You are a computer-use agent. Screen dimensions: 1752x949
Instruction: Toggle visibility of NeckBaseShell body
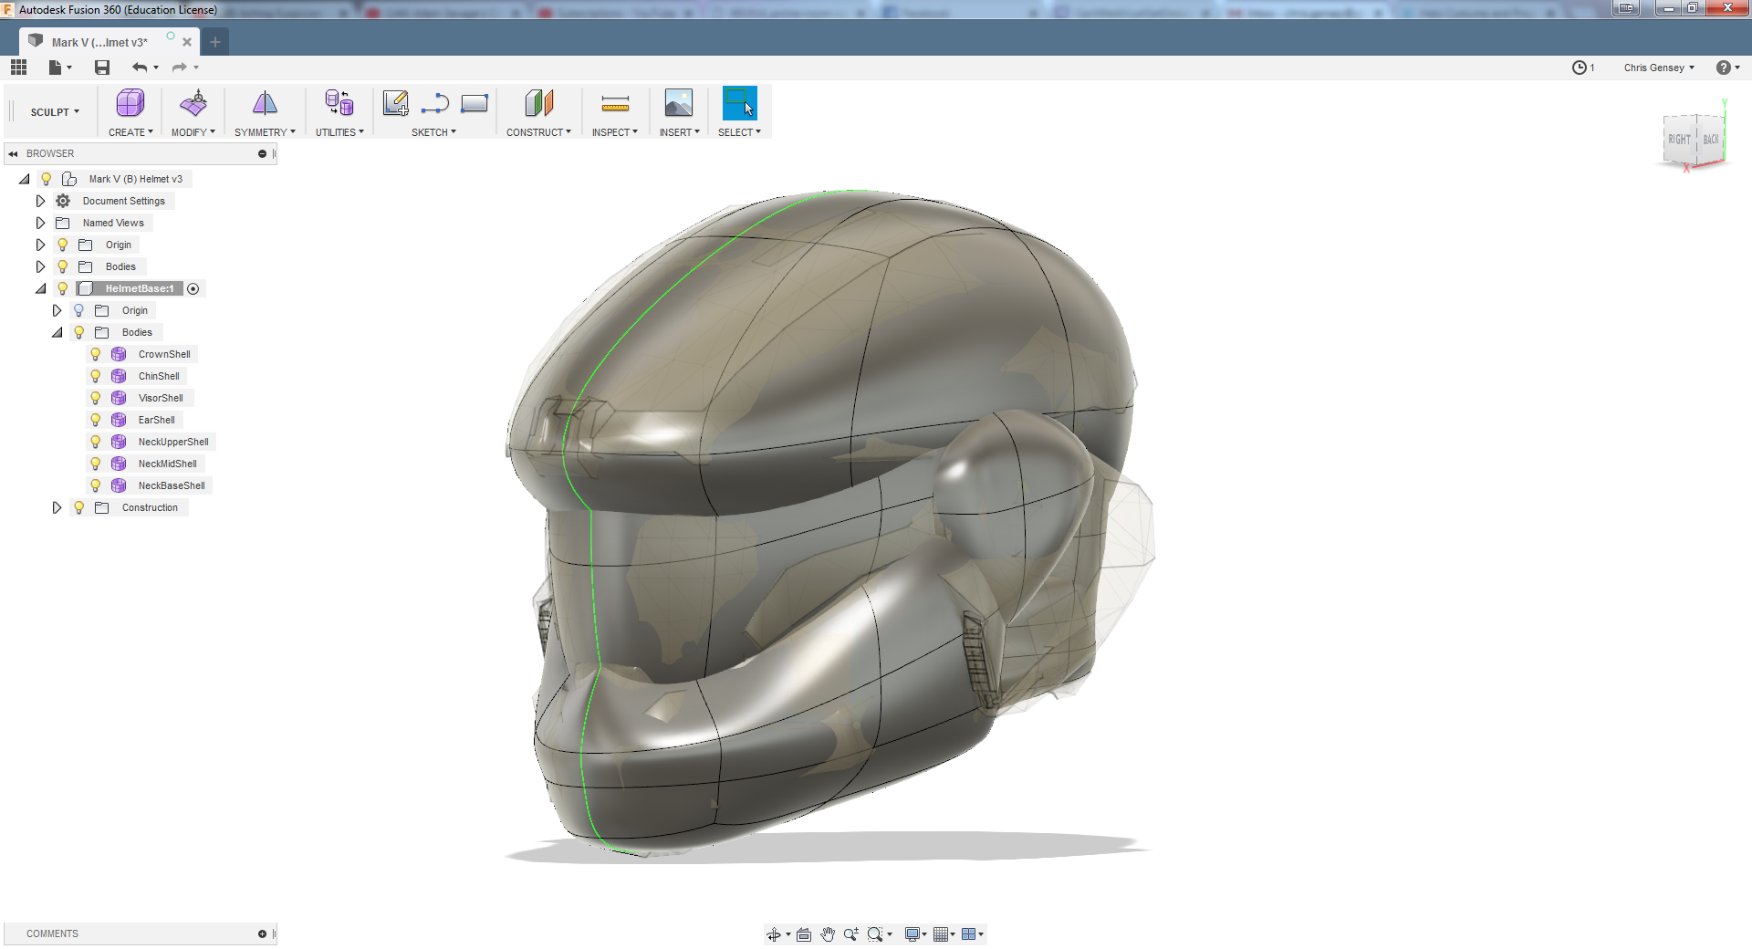(x=96, y=485)
